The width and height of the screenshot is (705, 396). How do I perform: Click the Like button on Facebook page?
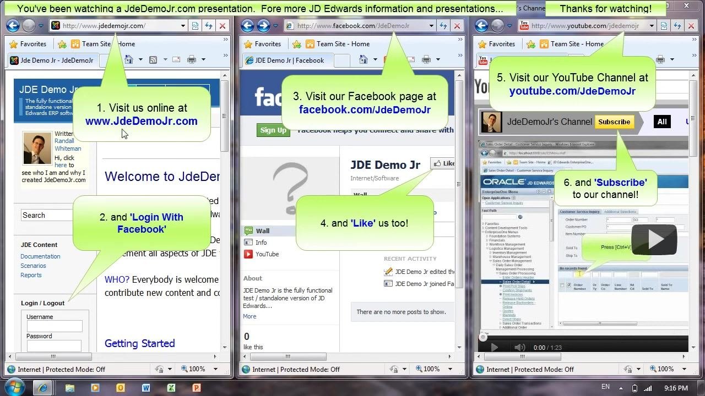coord(443,163)
